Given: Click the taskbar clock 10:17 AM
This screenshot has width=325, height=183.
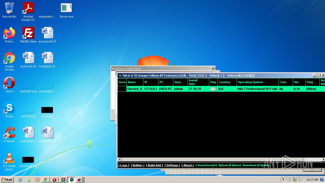Looking at the screenshot, I should pos(312,180).
